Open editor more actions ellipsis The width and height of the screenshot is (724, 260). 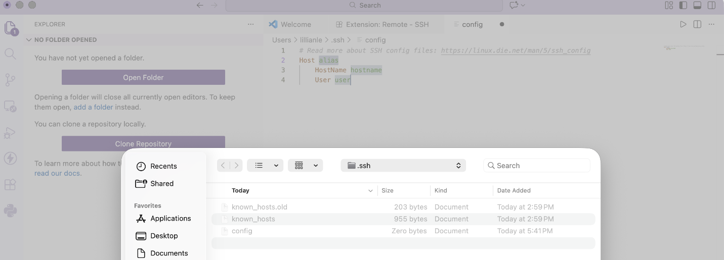pyautogui.click(x=711, y=24)
